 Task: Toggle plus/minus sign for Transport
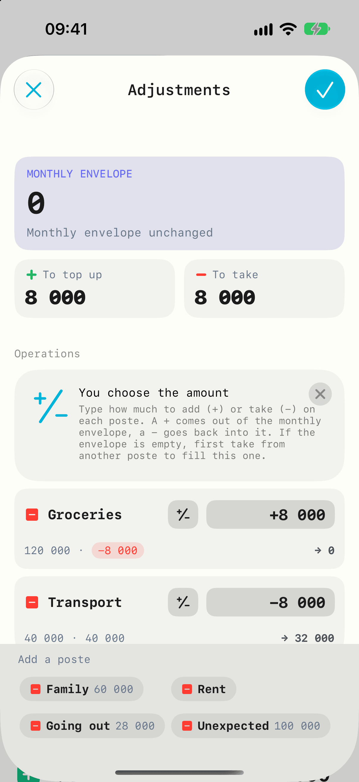[x=183, y=602]
